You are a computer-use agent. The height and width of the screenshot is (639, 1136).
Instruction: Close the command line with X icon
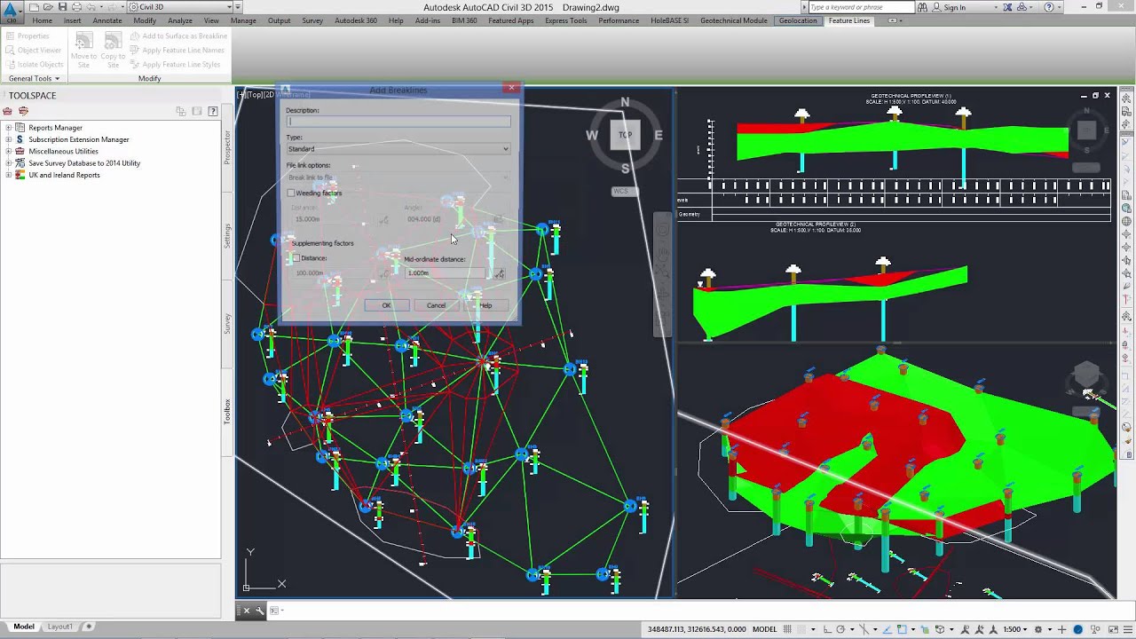pyautogui.click(x=247, y=610)
